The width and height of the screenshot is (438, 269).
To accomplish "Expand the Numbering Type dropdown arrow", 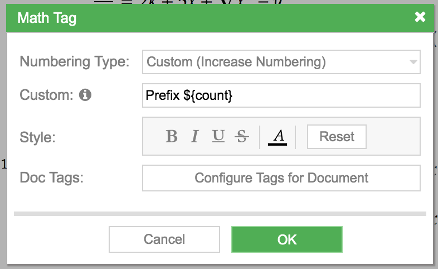I will tap(413, 62).
